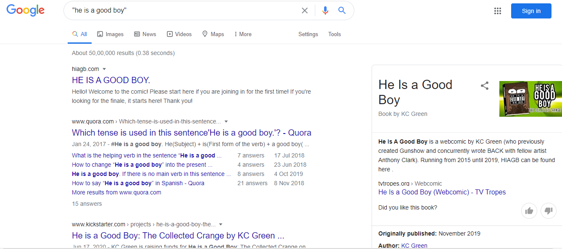Go to Google home via the logo
This screenshot has height=249, width=562.
coord(26,10)
